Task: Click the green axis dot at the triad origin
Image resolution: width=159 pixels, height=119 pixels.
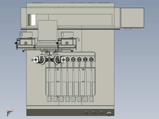Action: (8, 111)
